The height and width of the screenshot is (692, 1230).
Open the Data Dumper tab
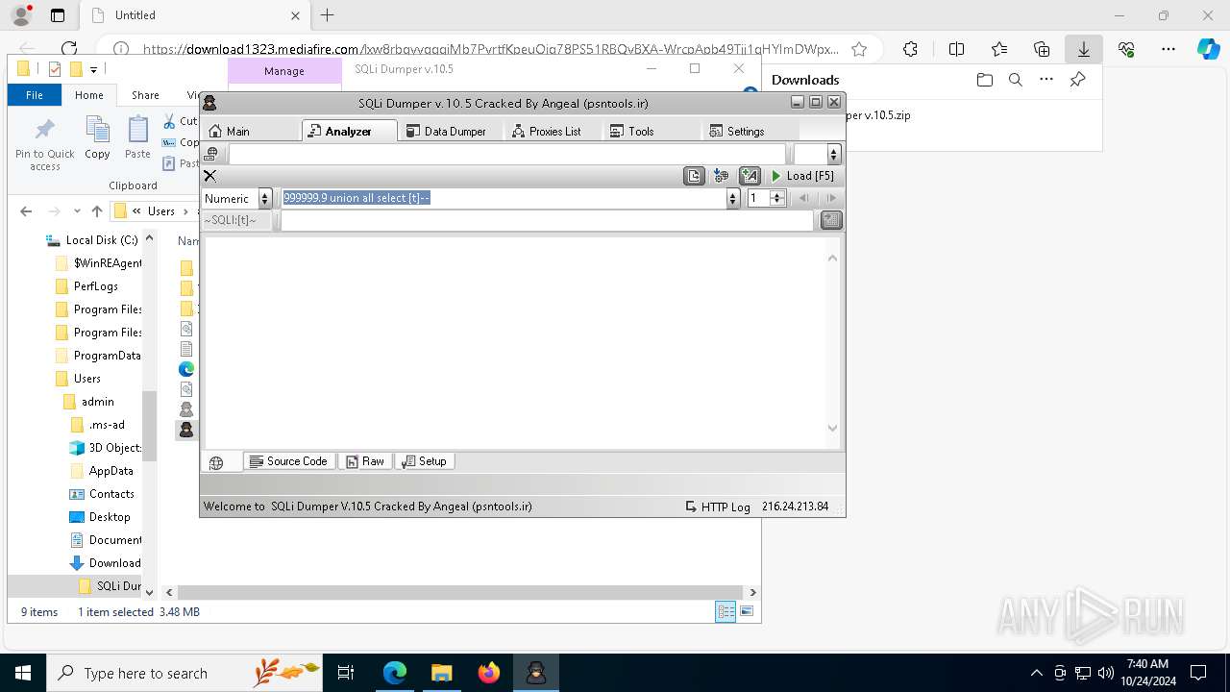point(451,131)
